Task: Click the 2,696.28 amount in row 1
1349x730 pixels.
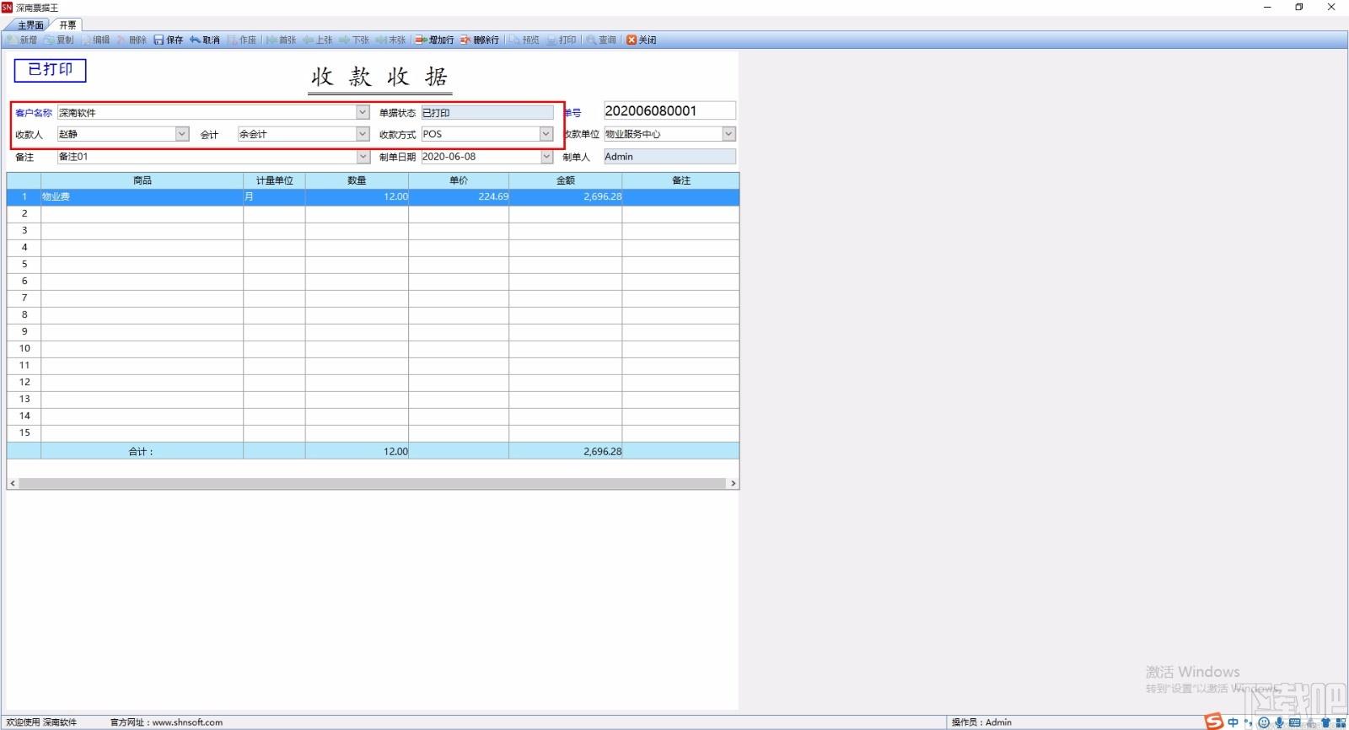Action: tap(565, 196)
